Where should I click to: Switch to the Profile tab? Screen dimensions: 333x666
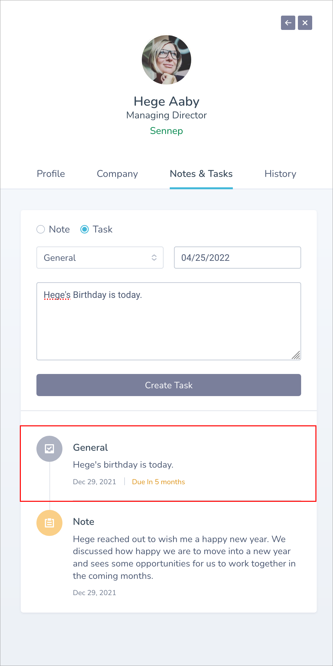pyautogui.click(x=51, y=174)
